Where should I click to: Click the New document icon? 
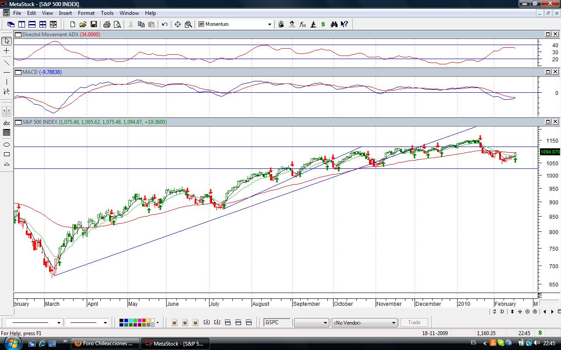(x=73, y=24)
